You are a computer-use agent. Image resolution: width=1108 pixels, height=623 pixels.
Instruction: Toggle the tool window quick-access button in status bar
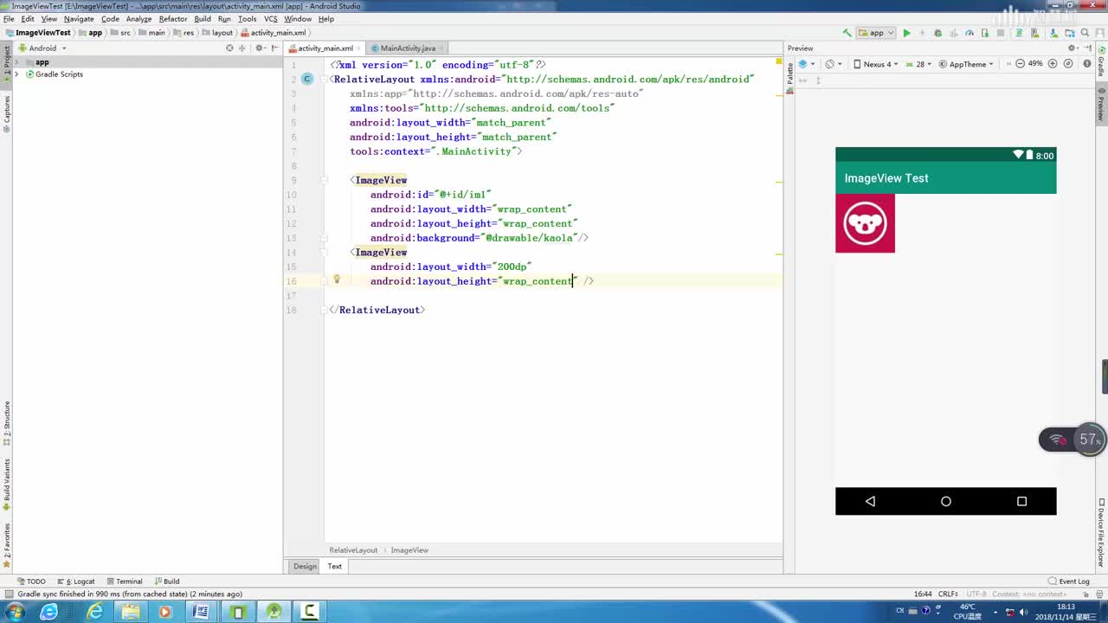click(8, 594)
